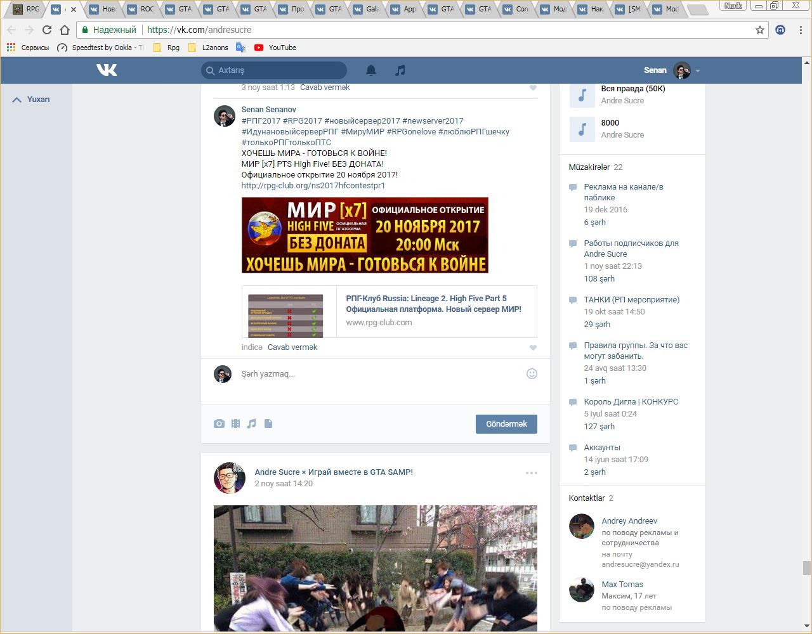The image size is (812, 634).
Task: Open the МИР x7 banner image
Action: coord(365,235)
